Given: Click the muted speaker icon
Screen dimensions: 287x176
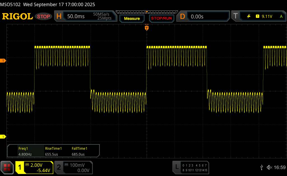Looking at the screenshot, I should point(269,167).
